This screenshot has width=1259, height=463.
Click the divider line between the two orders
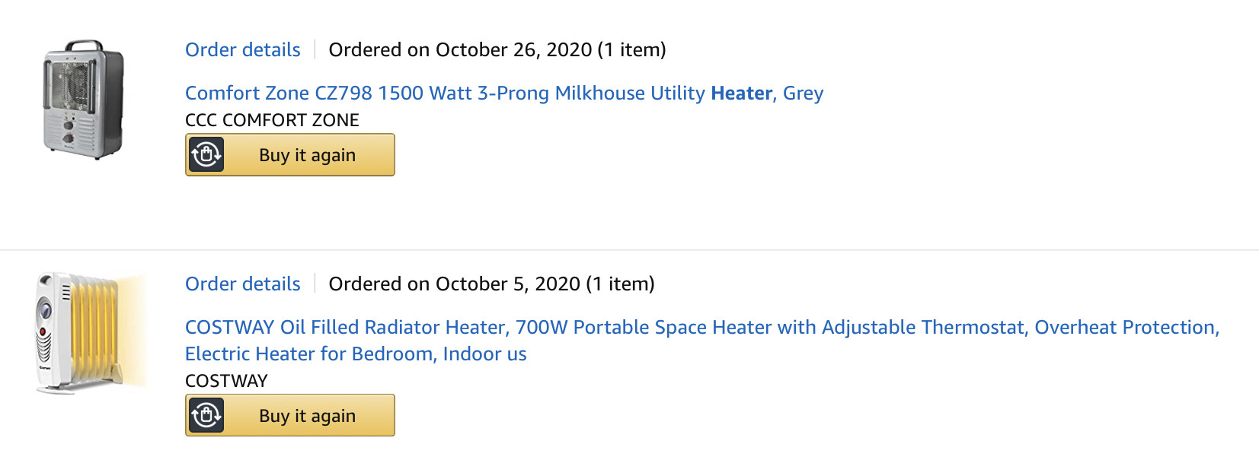coord(629,250)
